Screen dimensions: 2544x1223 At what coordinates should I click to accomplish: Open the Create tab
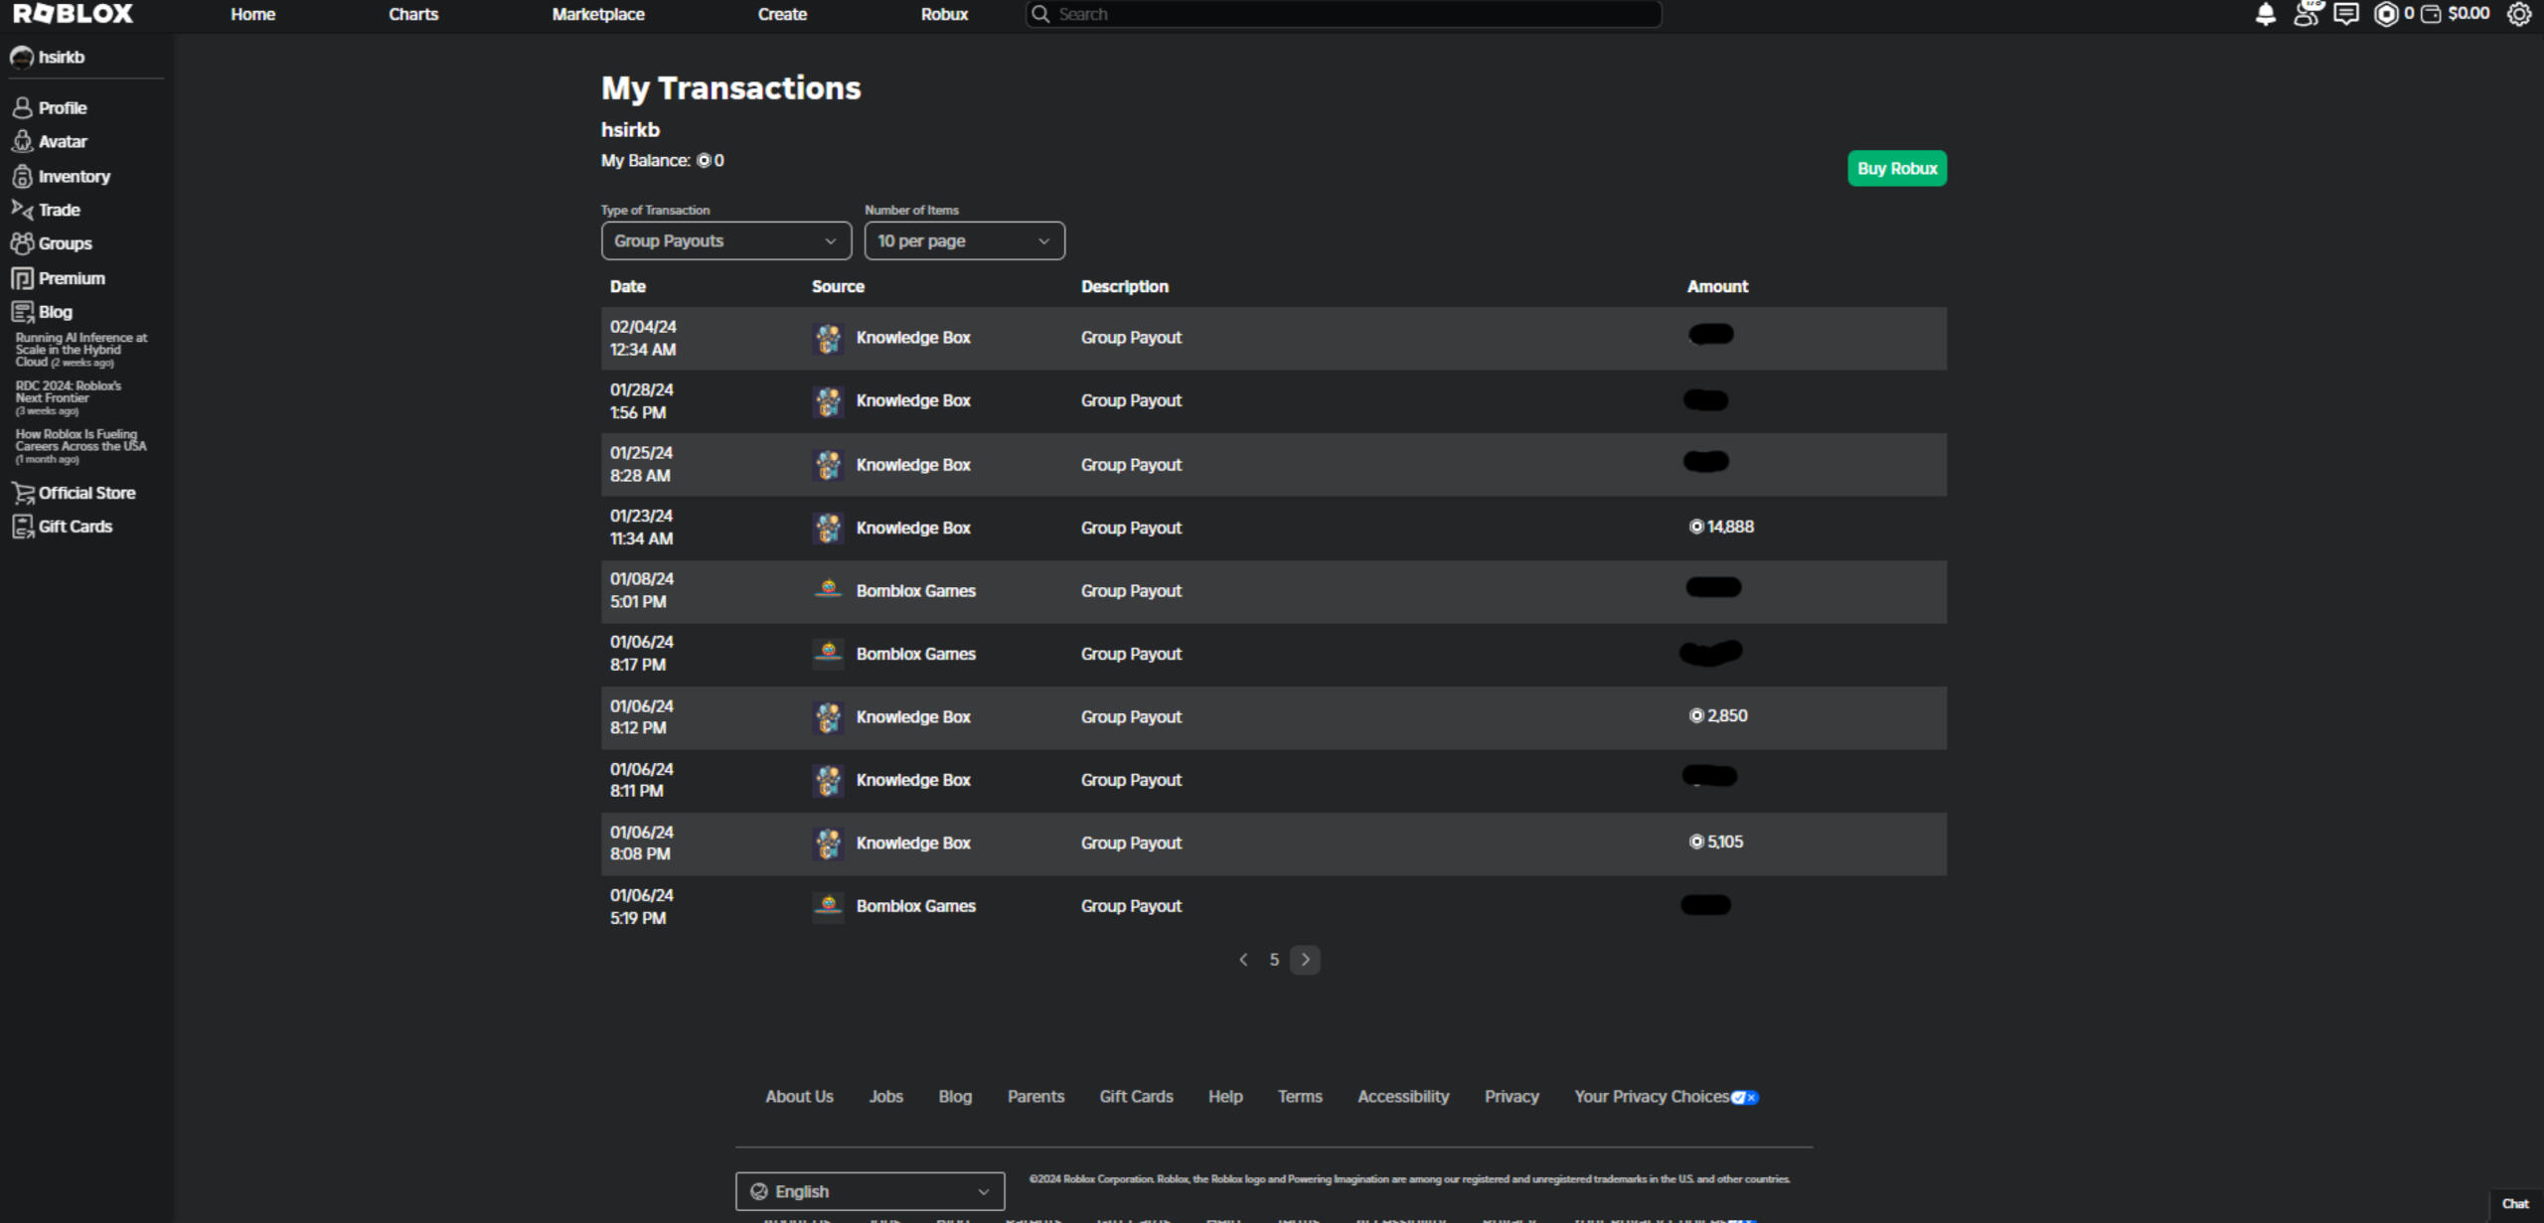(782, 14)
